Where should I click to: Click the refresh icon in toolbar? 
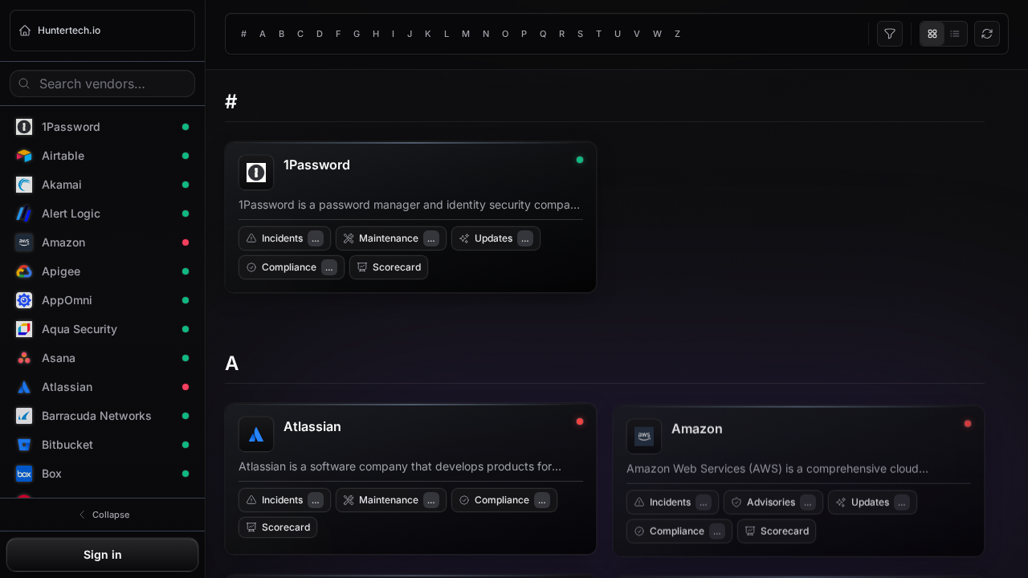[x=986, y=34]
